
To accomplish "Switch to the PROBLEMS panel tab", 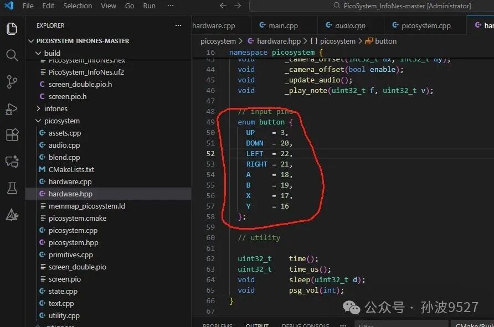I will pyautogui.click(x=218, y=325).
